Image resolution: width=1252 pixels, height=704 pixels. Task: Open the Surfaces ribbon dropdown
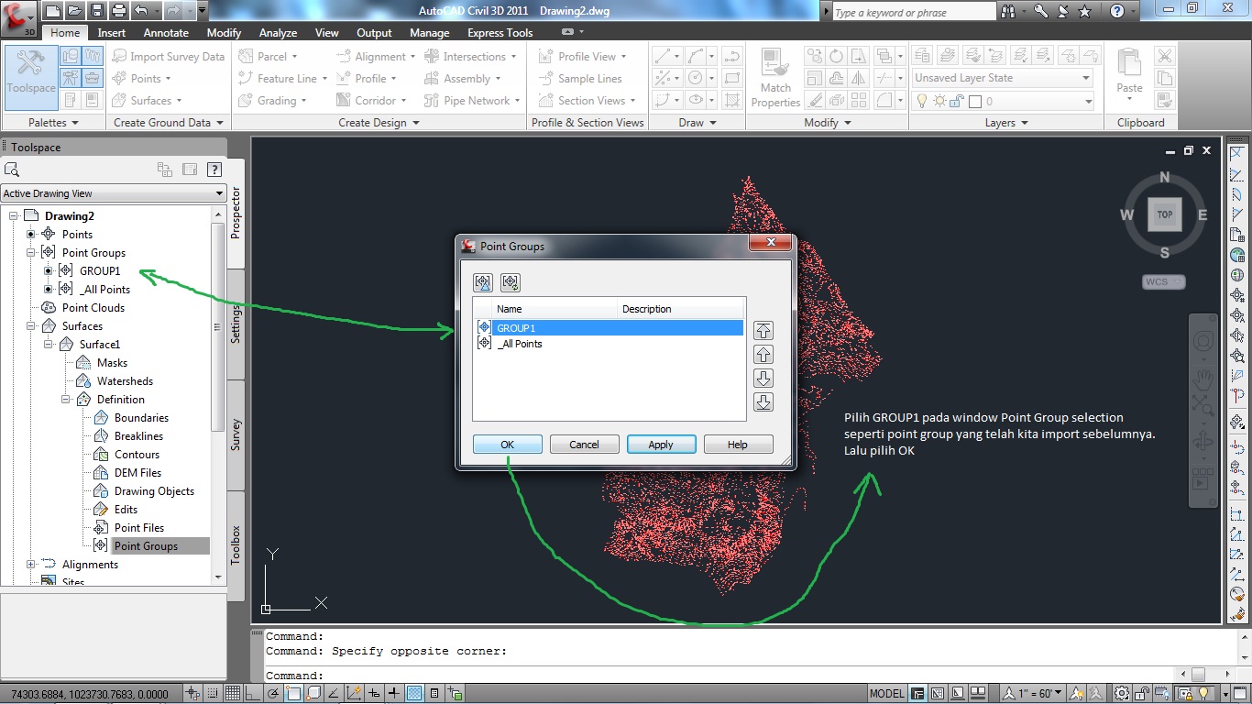pos(147,101)
